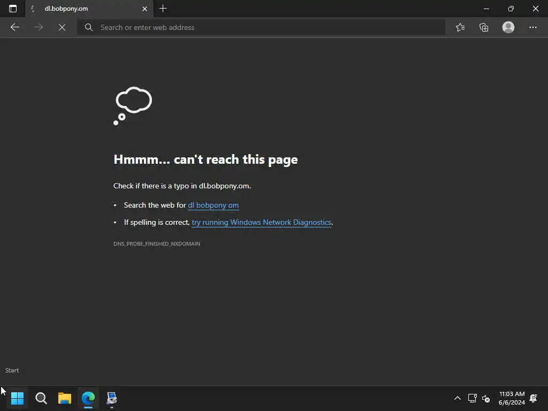Click the DNS_PROBE_FINISHED_NXDOMAIN error code
Viewport: 548px width, 411px height.
[x=157, y=243]
